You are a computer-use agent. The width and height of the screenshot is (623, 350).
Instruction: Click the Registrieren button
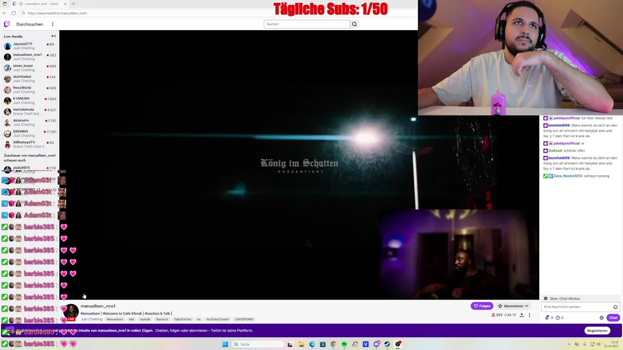tap(597, 331)
